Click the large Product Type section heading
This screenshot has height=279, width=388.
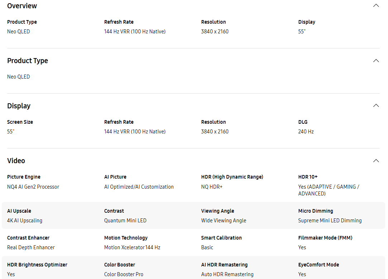point(28,61)
